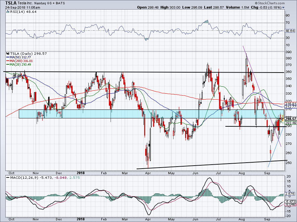Click the High 303.00 value
The height and width of the screenshot is (222, 297).
click(x=170, y=7)
